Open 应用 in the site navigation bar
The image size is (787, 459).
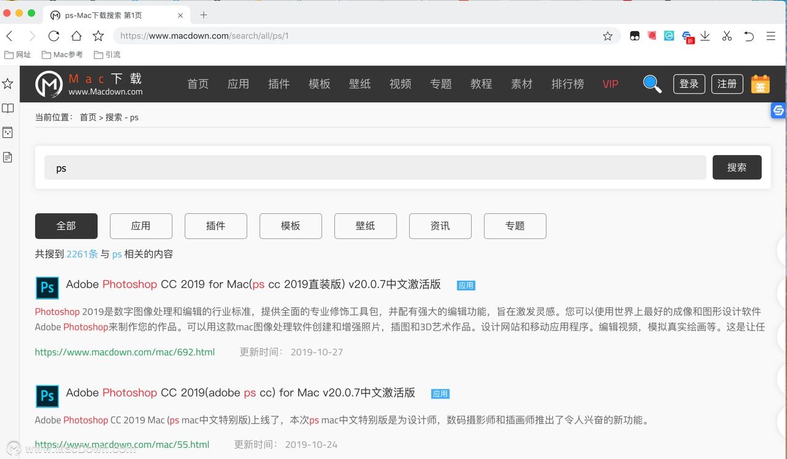[x=239, y=84]
